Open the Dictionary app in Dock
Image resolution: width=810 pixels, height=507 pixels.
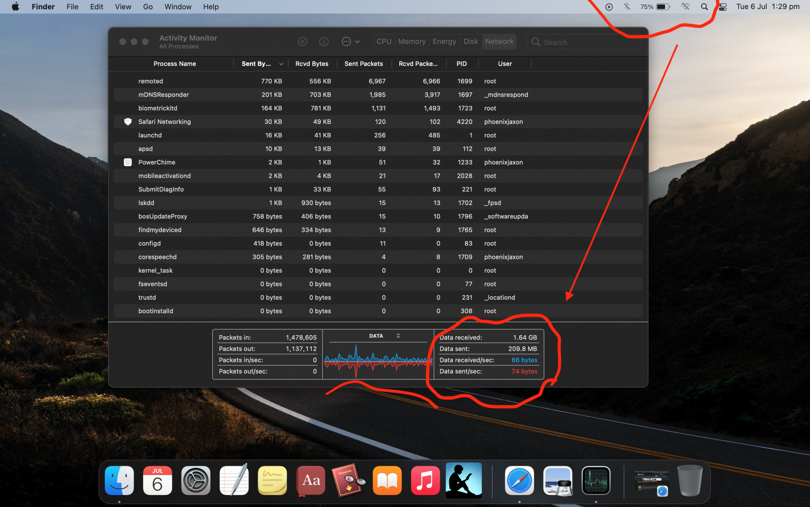pyautogui.click(x=311, y=481)
